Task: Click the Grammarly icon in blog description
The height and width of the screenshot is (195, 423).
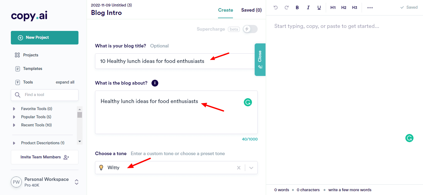Action: click(248, 102)
